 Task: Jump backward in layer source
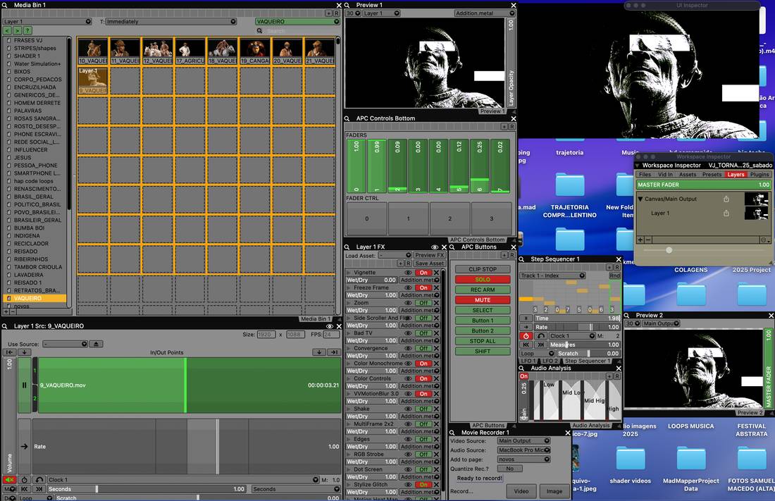(24, 488)
